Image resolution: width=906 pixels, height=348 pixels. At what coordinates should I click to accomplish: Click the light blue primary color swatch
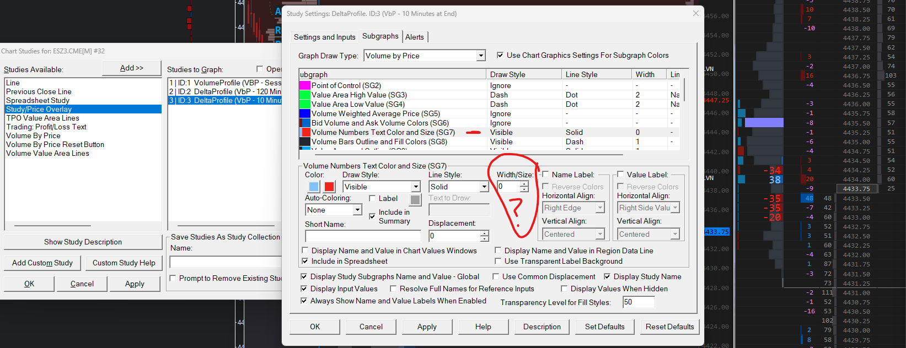pos(314,187)
